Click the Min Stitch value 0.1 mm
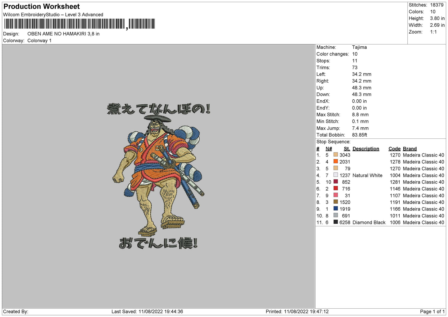 (360, 121)
